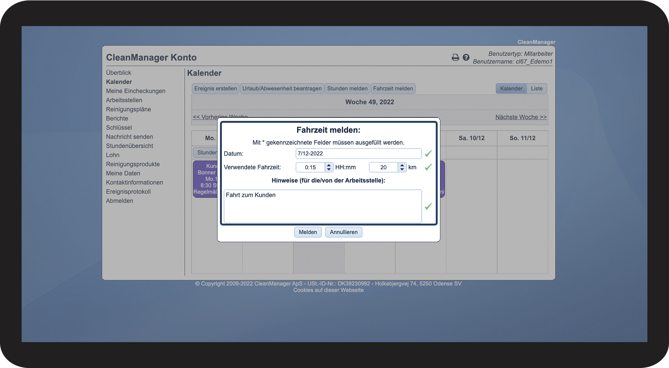The image size is (669, 368).
Task: Click the green checkmark beside Datum field
Action: pos(428,153)
